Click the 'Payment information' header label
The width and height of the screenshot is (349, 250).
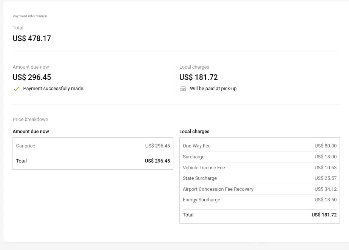(x=30, y=16)
